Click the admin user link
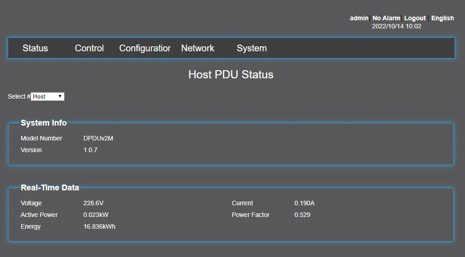 (x=359, y=18)
